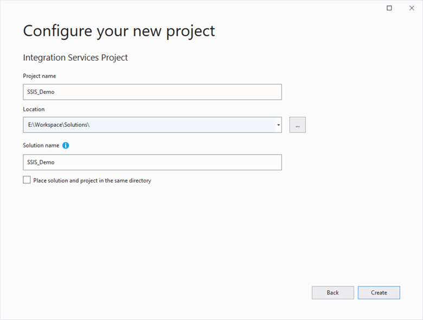This screenshot has width=423, height=320.
Task: Enable Place solution and project in same directory
Action: pos(27,180)
